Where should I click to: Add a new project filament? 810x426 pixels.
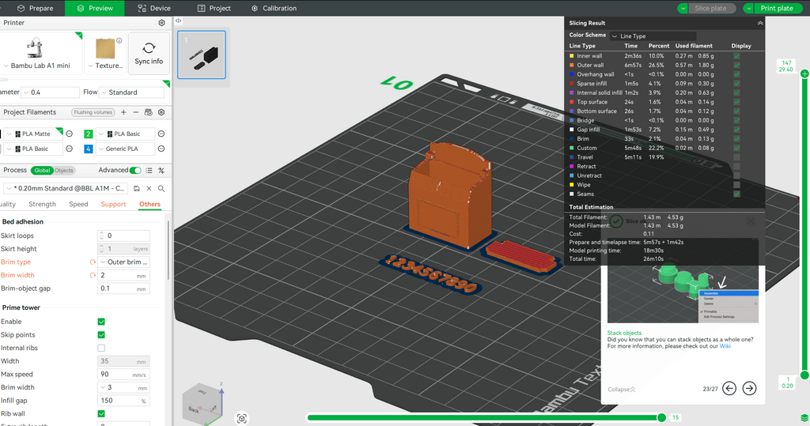(x=123, y=112)
